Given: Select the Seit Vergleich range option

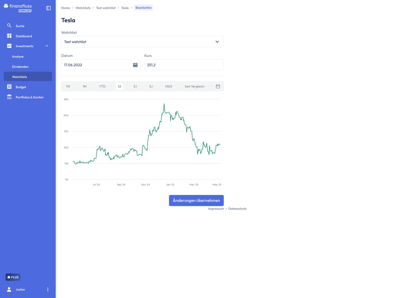Looking at the screenshot, I should tap(194, 86).
